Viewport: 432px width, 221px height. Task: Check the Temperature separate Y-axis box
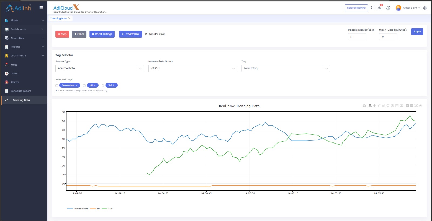tap(57, 86)
